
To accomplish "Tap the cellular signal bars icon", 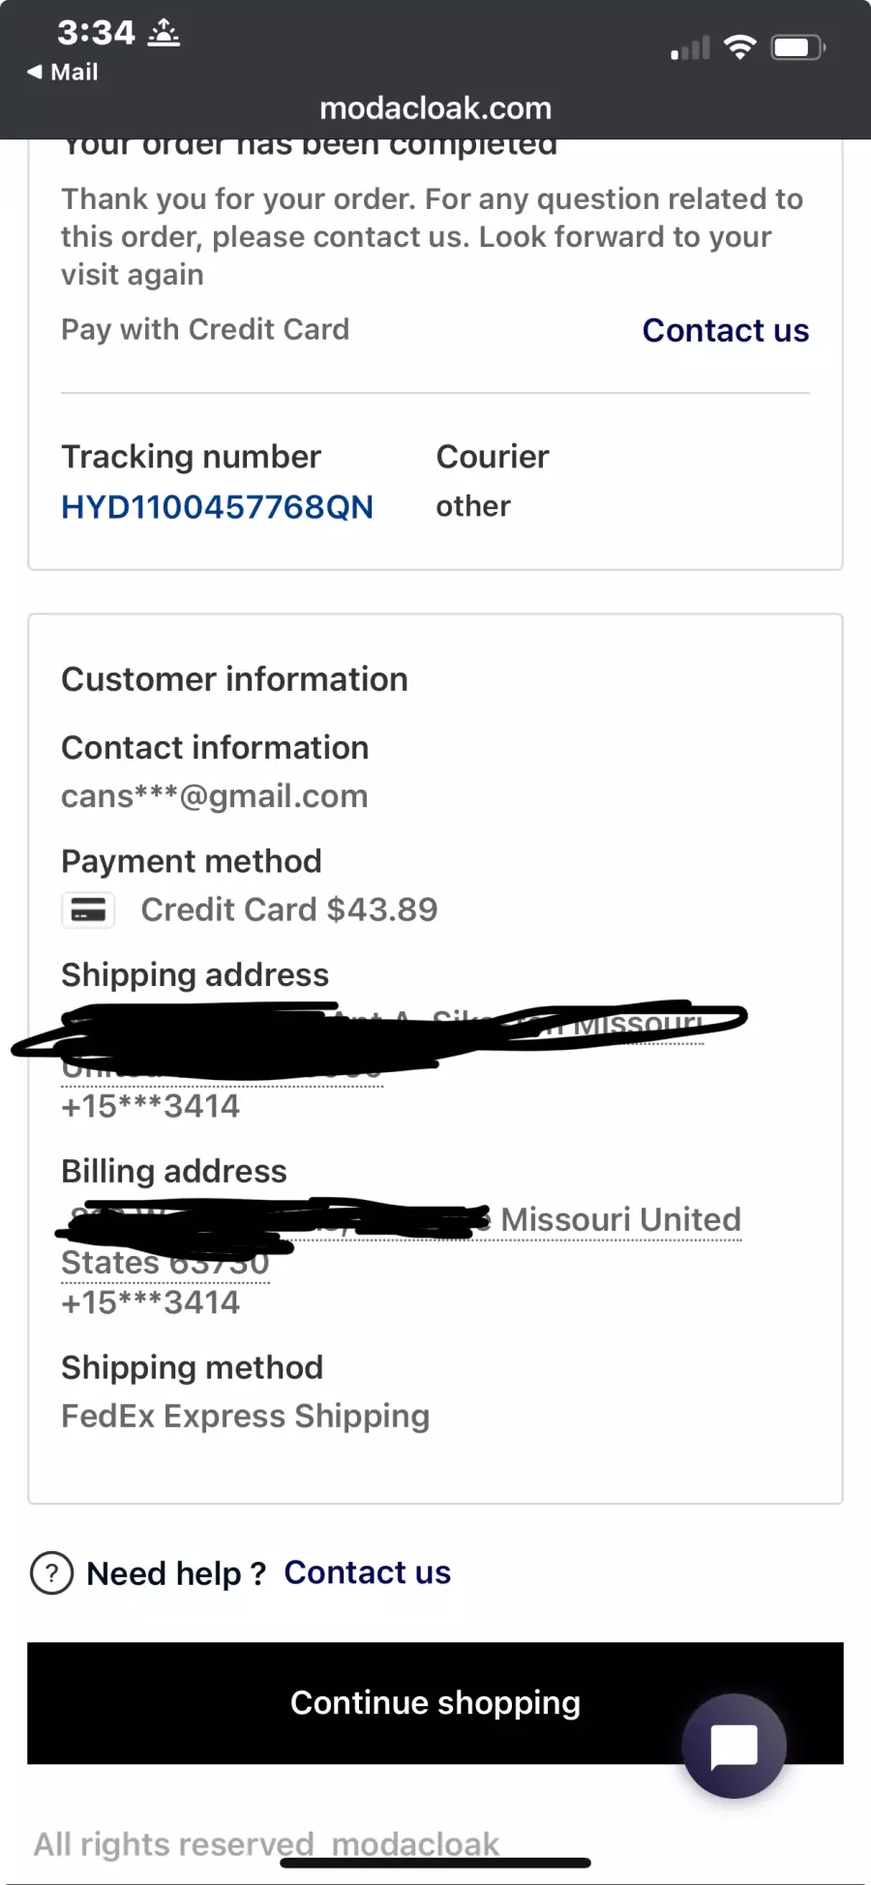I will (690, 48).
